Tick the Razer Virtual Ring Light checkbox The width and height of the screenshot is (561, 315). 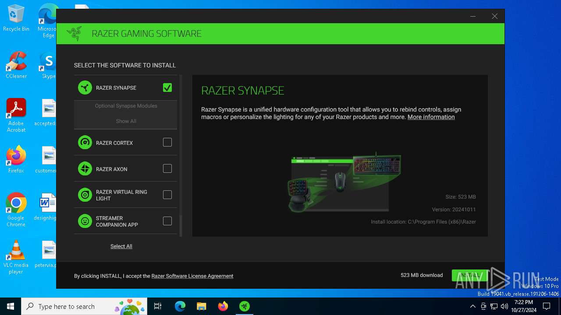[x=167, y=195]
